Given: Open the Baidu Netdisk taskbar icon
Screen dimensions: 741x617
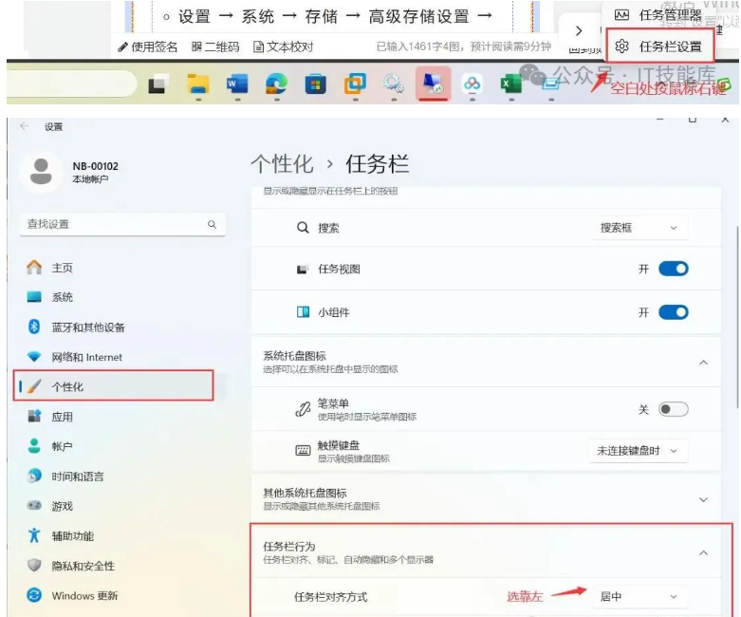Looking at the screenshot, I should tap(472, 84).
